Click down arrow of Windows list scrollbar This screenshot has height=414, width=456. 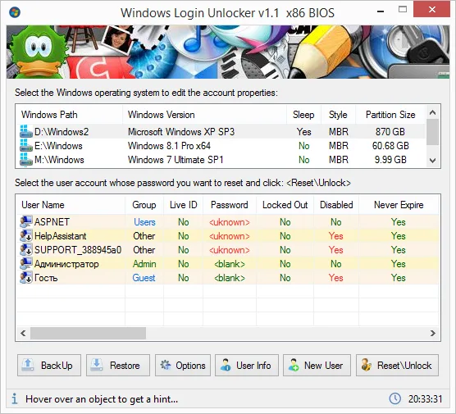pos(433,161)
